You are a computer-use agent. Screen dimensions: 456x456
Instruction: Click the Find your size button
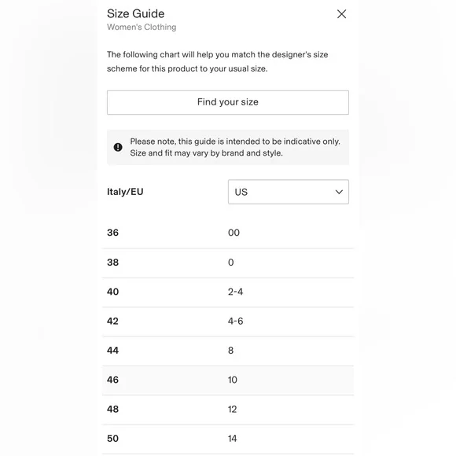(x=228, y=102)
